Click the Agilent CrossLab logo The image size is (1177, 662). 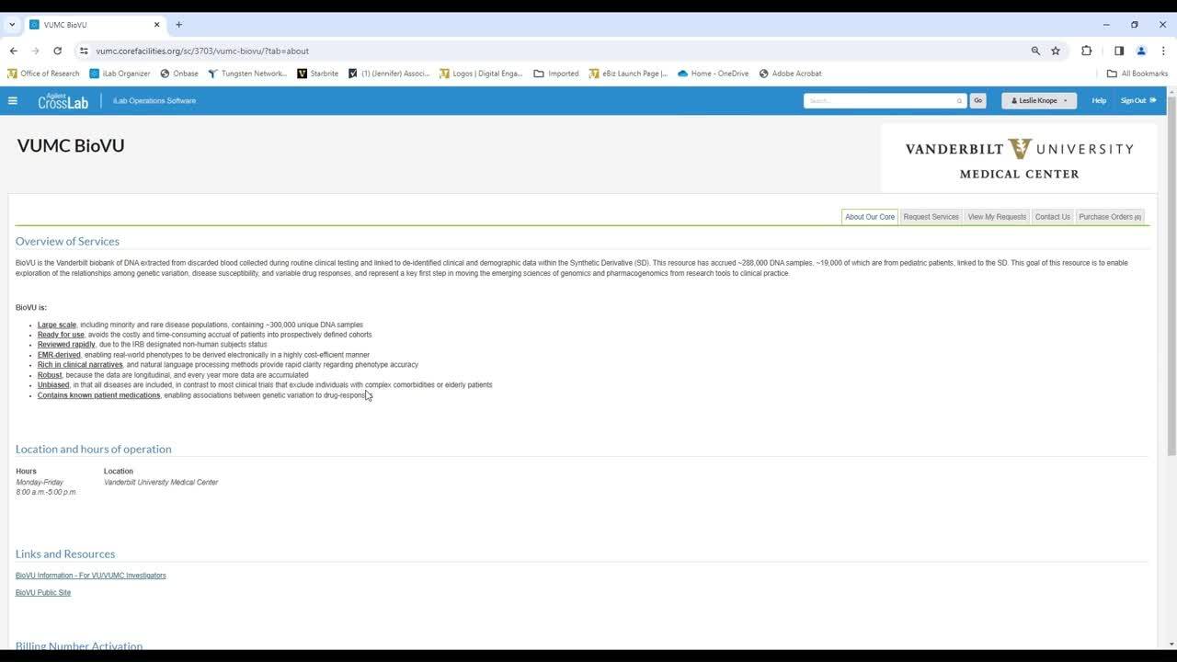pos(63,101)
